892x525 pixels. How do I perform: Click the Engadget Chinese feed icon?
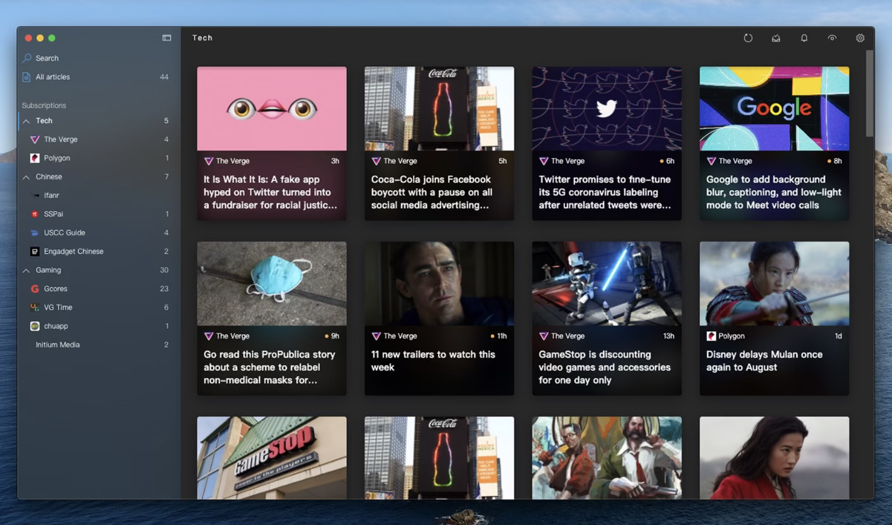coord(35,252)
